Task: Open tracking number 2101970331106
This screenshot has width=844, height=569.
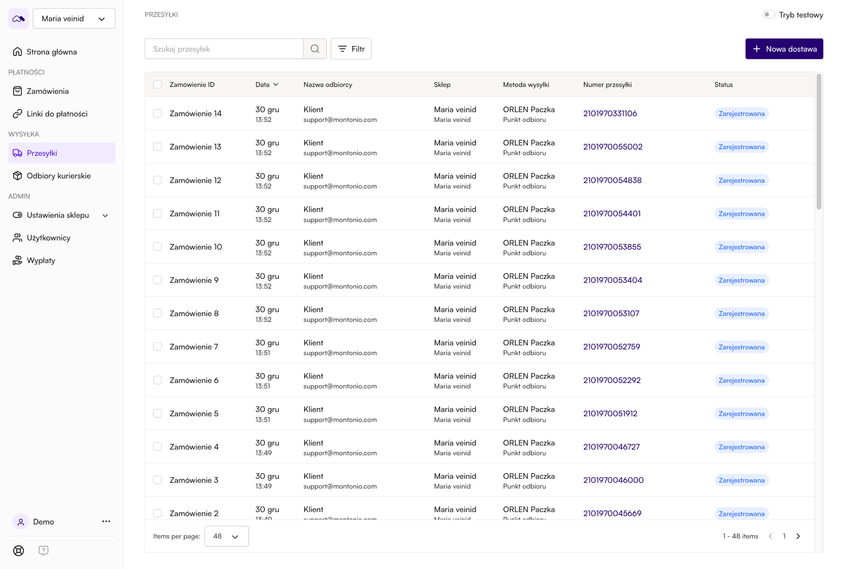Action: click(x=610, y=113)
